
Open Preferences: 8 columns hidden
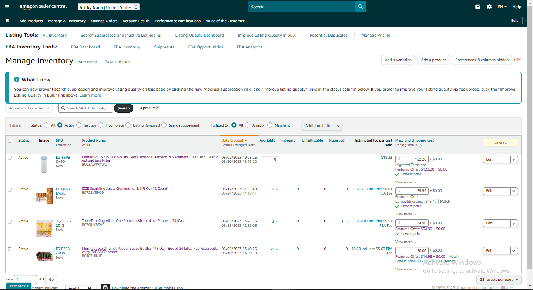point(482,60)
